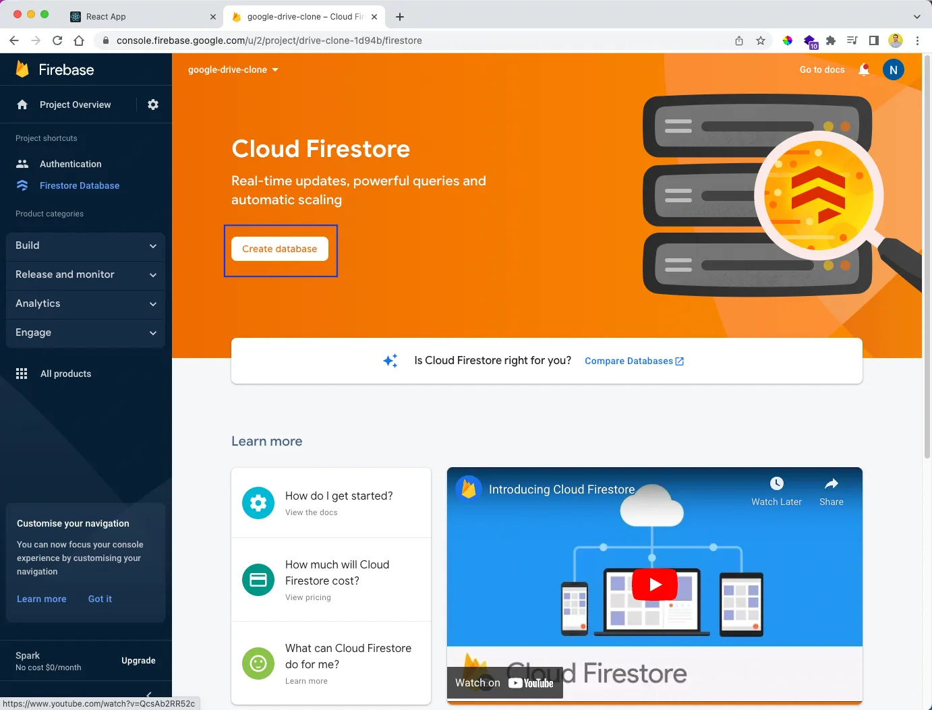
Task: Click the video channel Firebase avatar
Action: coord(469,489)
